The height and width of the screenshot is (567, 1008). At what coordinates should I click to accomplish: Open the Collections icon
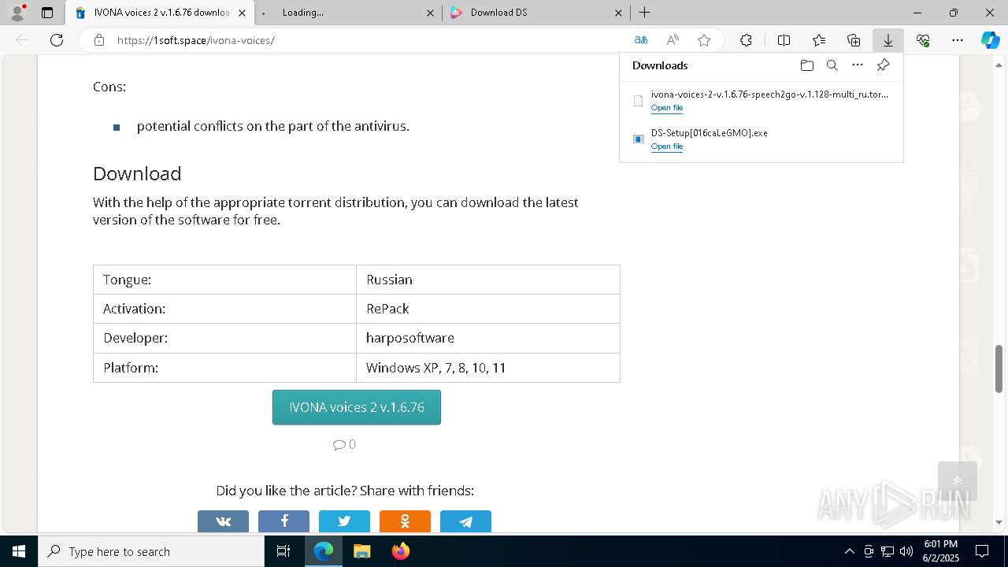(x=854, y=40)
